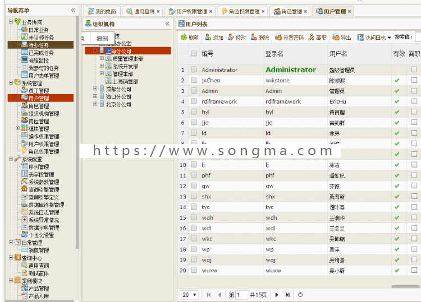The width and height of the screenshot is (421, 302).
Task: Open the page size dropdown showing 20
Action: coord(189,295)
